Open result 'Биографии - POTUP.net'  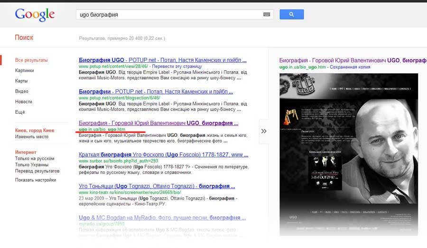156,92
